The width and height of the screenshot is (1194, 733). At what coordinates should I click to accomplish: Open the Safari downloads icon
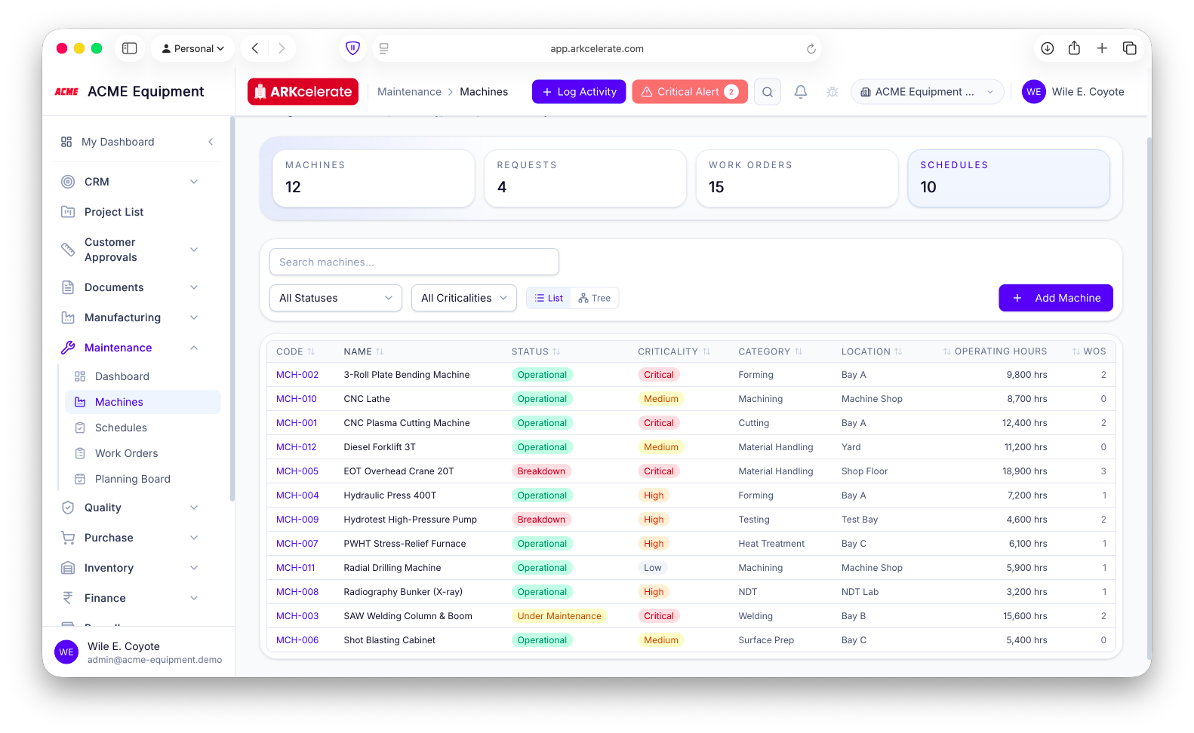(1048, 48)
